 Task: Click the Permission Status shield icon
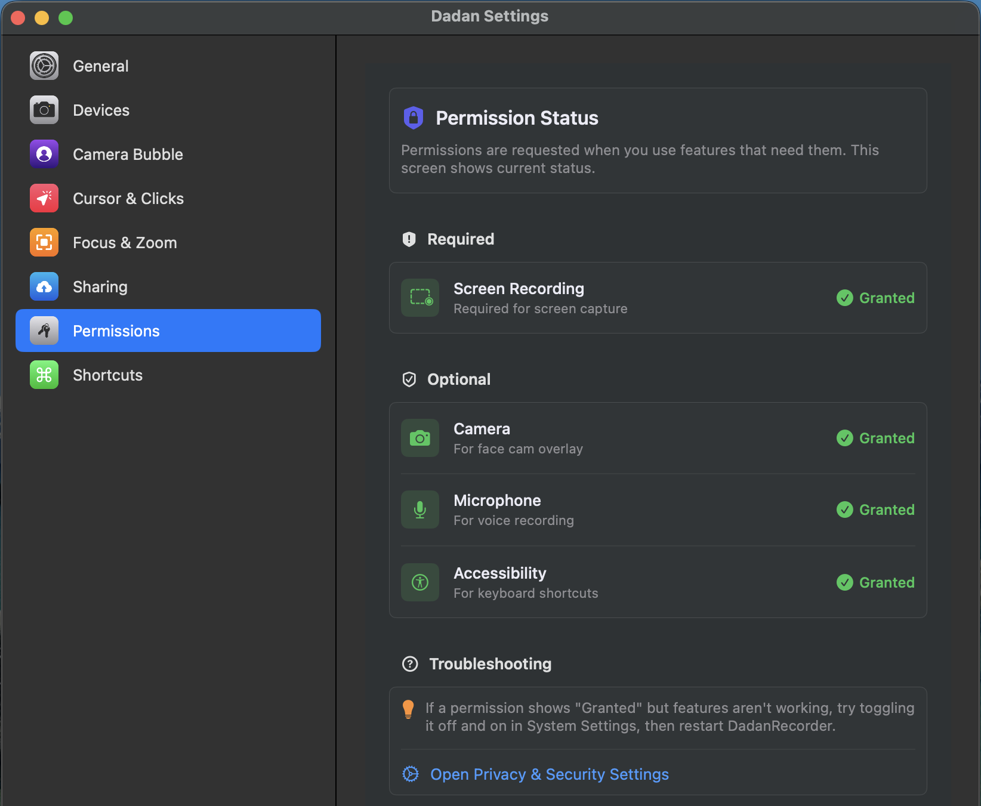[414, 118]
